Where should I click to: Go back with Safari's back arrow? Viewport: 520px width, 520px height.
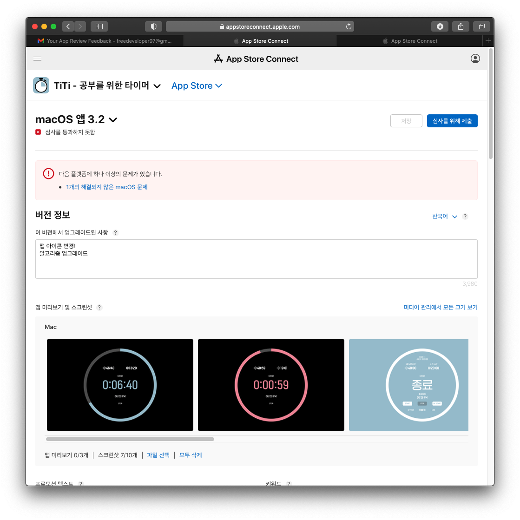(68, 26)
